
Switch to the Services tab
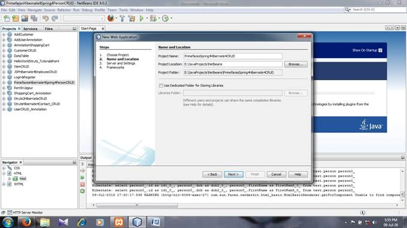tap(31, 29)
